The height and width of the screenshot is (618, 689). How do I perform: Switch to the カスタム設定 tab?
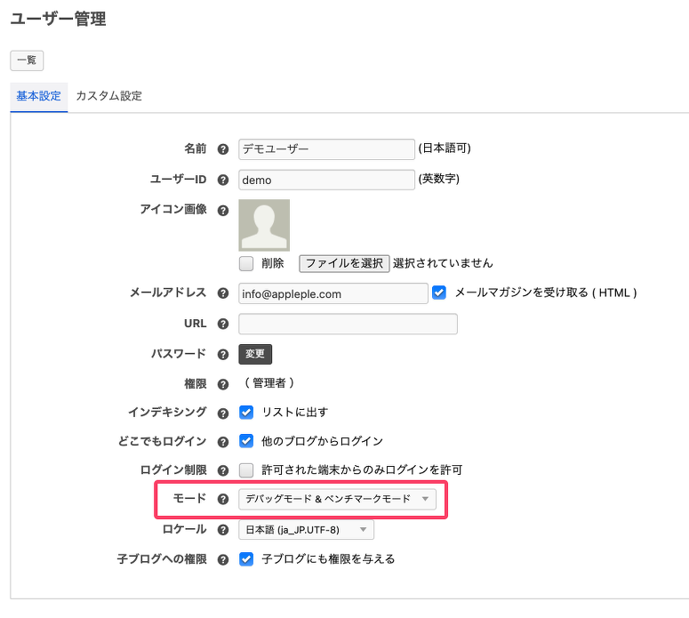tap(108, 96)
